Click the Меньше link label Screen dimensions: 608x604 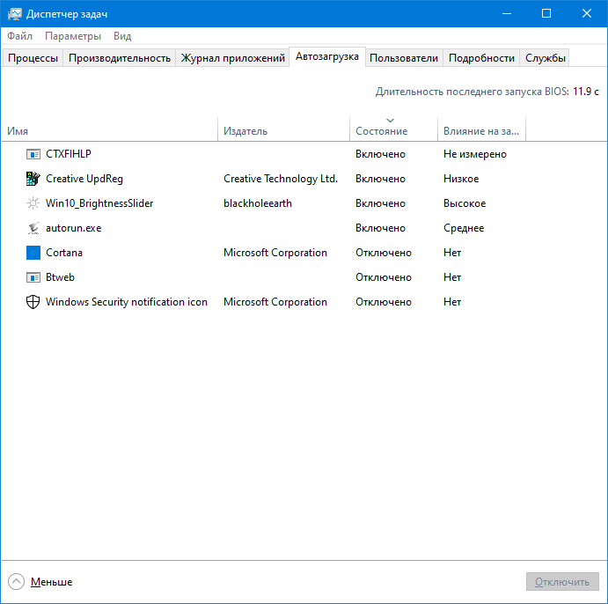[x=52, y=582]
